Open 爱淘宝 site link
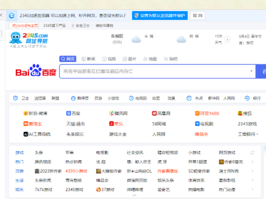 point(33,124)
